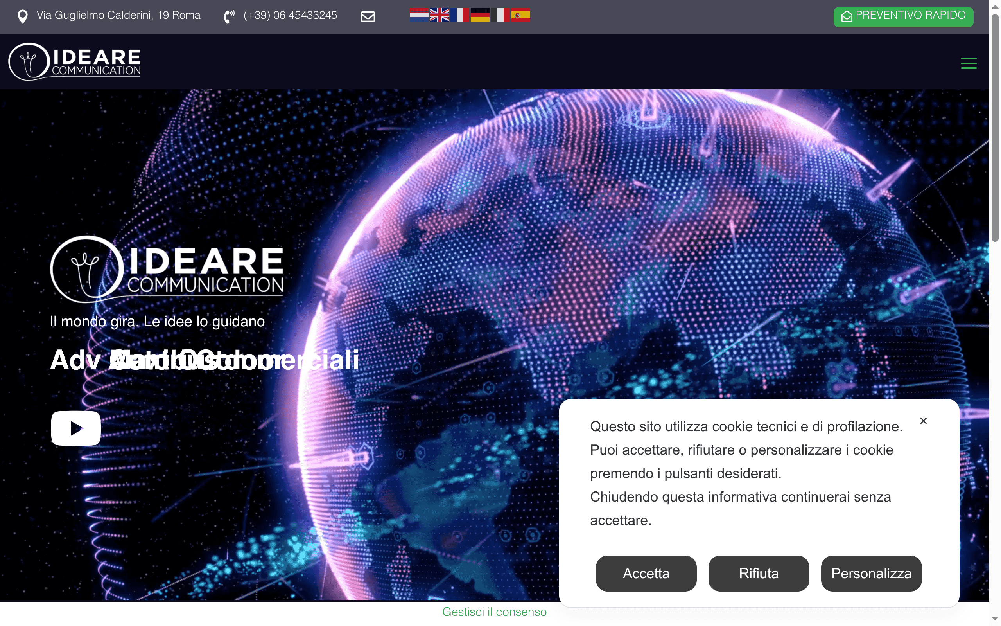Call the number (+39) 06 45433245
This screenshot has height=626, width=1001.
[290, 15]
